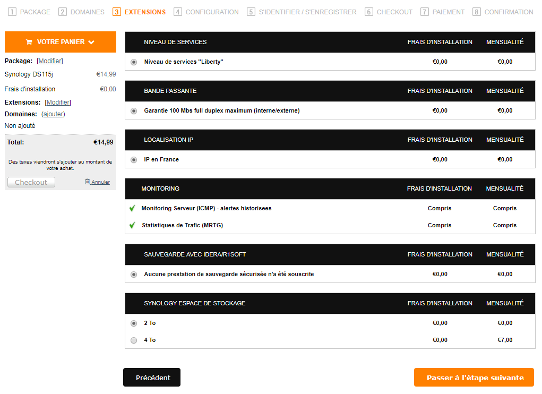542x394 pixels.
Task: Click the ajouter link next to Domaines
Action: coord(53,114)
